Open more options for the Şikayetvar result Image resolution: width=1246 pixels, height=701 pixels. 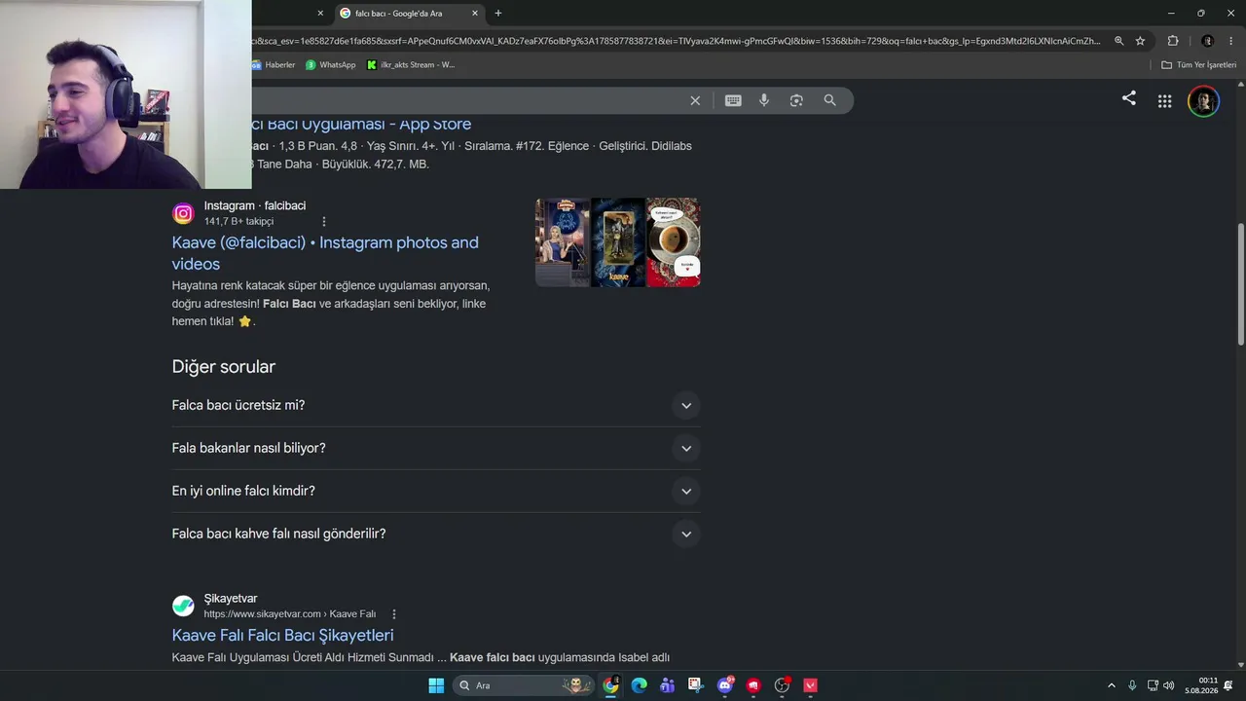tap(394, 614)
